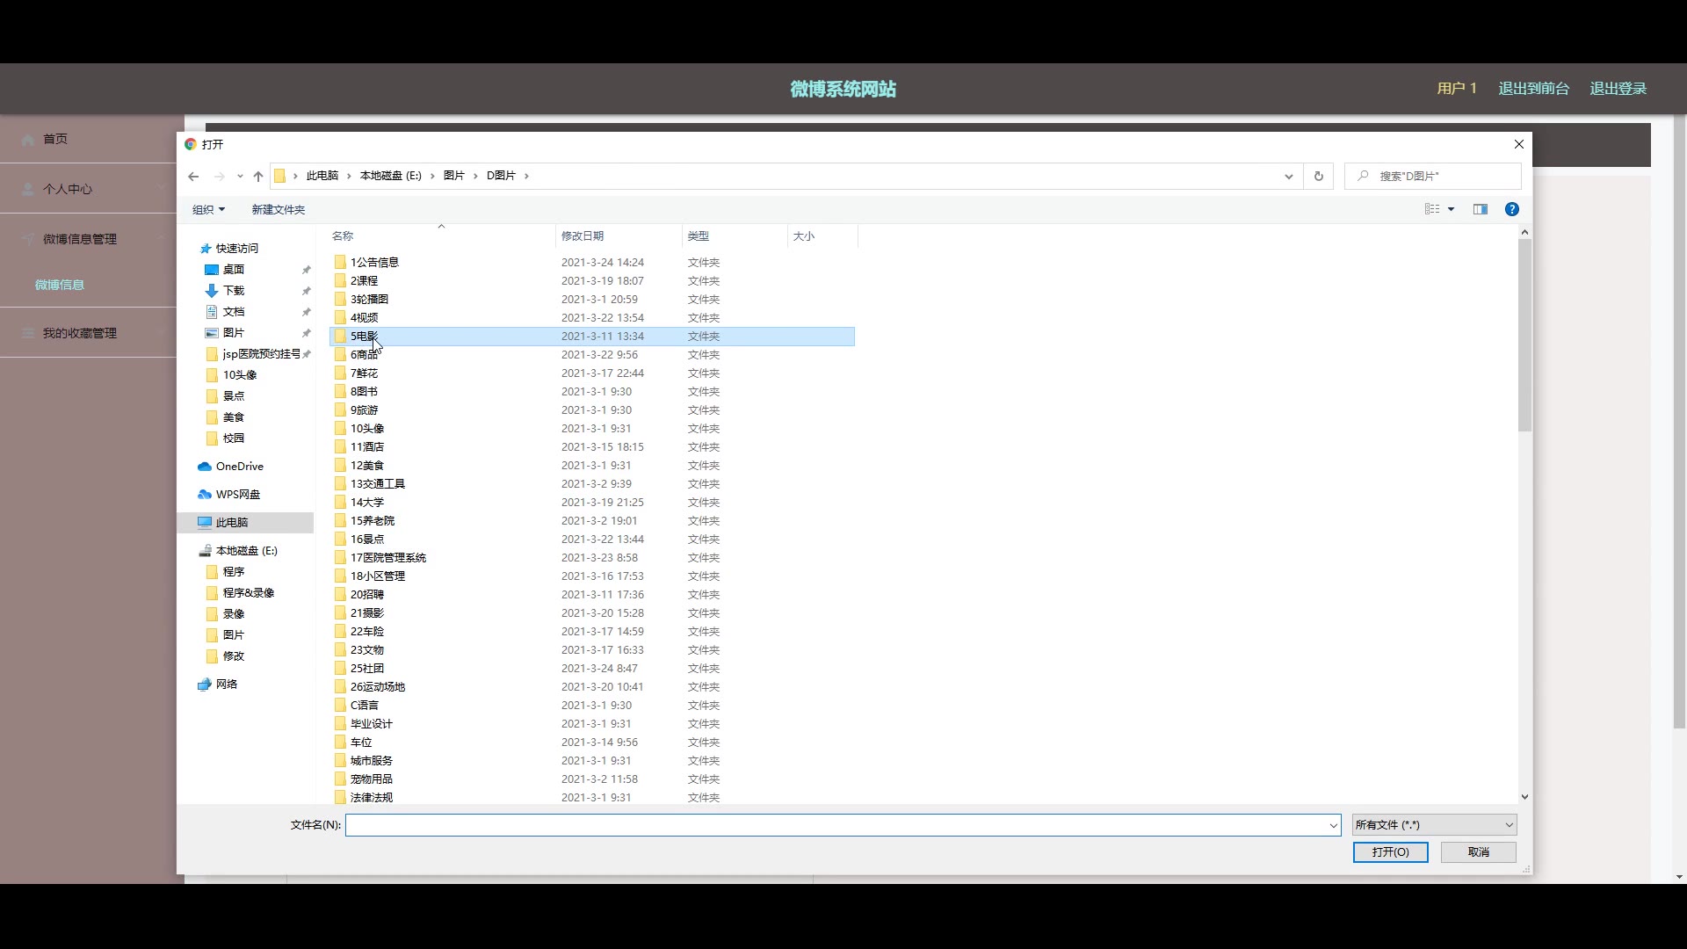Click the search D图片 box
1687x949 pixels.
(x=1432, y=176)
